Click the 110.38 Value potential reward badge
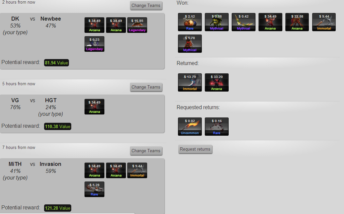The image size is (344, 214). tap(57, 126)
